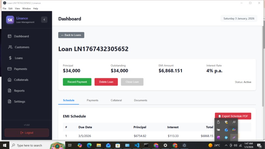The height and width of the screenshot is (149, 265).
Task: Open Outlook from the taskbar
Action: 108,145
